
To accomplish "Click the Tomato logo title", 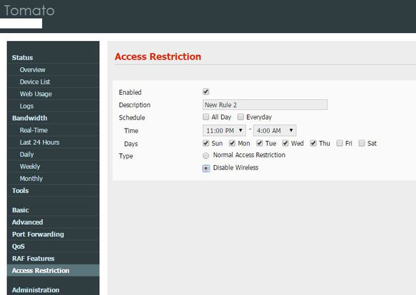I will [x=29, y=10].
